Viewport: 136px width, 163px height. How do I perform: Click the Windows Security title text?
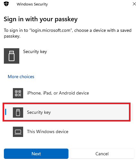click(x=32, y=4)
